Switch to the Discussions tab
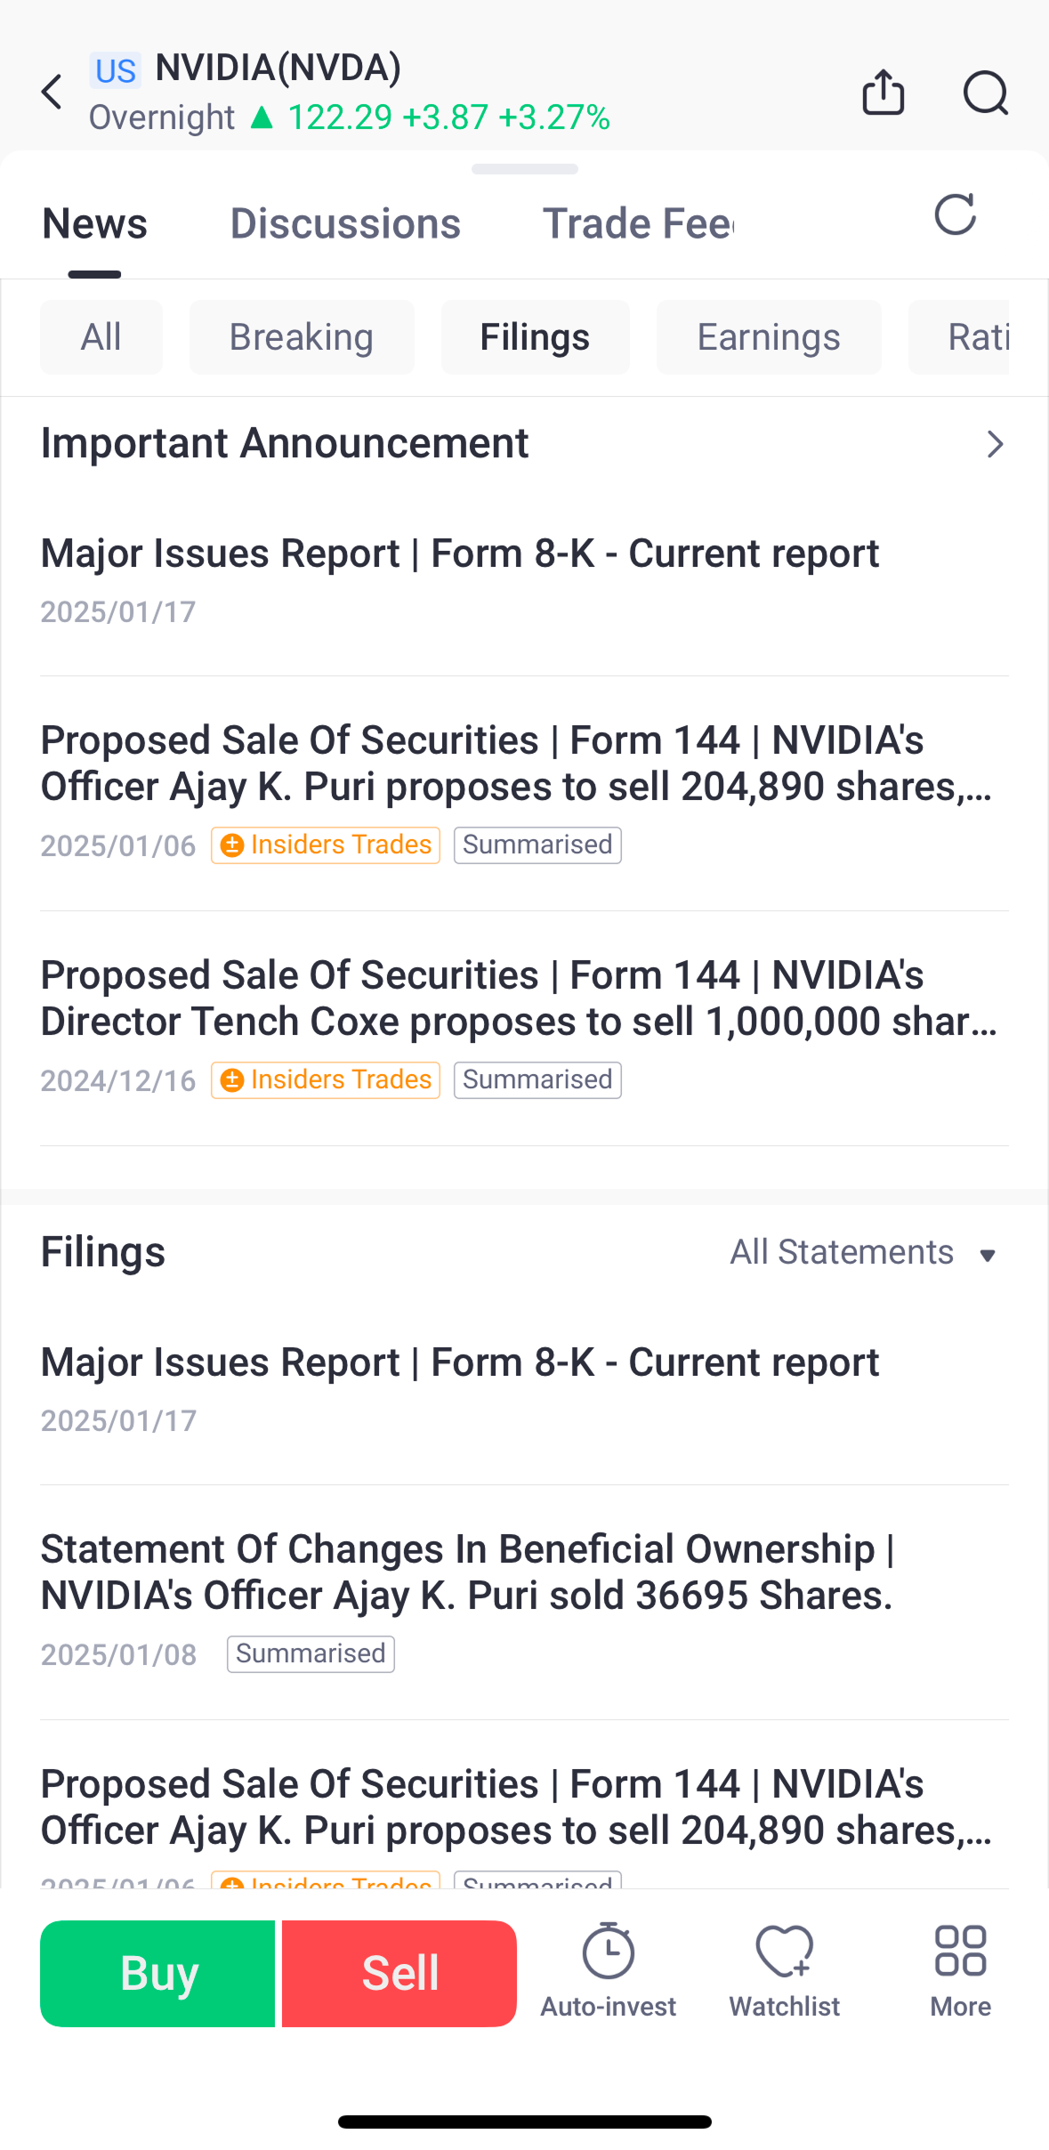1049x2150 pixels. [345, 223]
